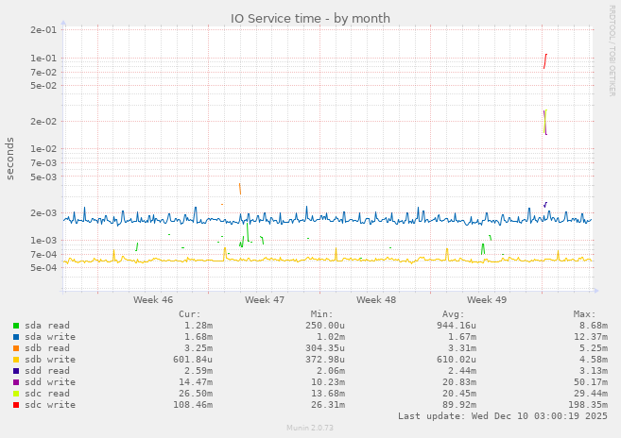The height and width of the screenshot is (438, 621).
Task: Click sda read average value 944.16u
Action: (457, 326)
